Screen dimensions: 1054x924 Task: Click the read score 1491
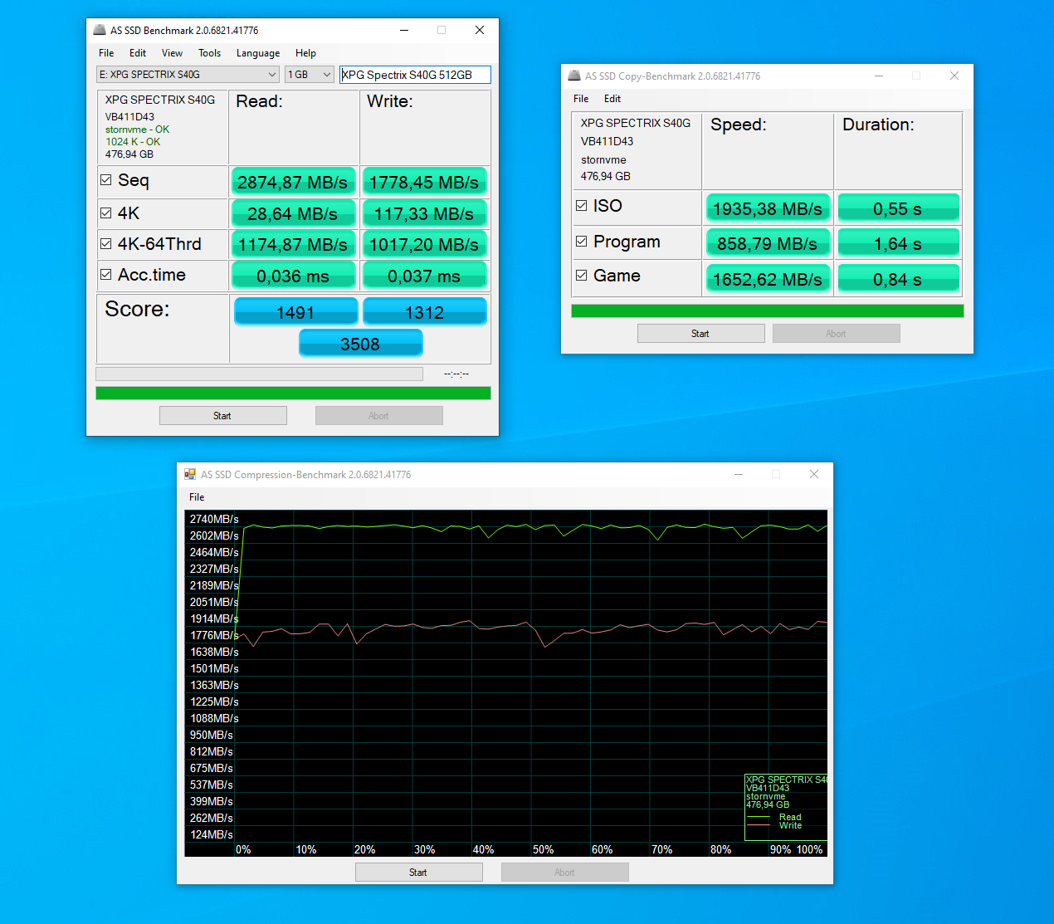pos(295,312)
